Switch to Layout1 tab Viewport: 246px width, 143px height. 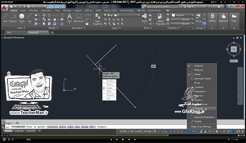click(19, 130)
